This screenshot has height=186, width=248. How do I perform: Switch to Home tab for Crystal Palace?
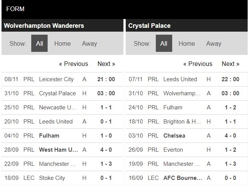point(187,43)
